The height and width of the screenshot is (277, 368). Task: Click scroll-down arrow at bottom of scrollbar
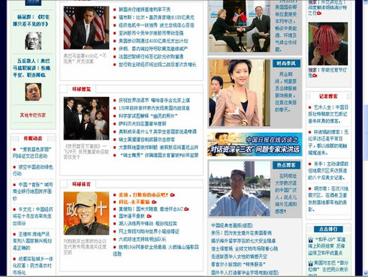pyautogui.click(x=365, y=272)
